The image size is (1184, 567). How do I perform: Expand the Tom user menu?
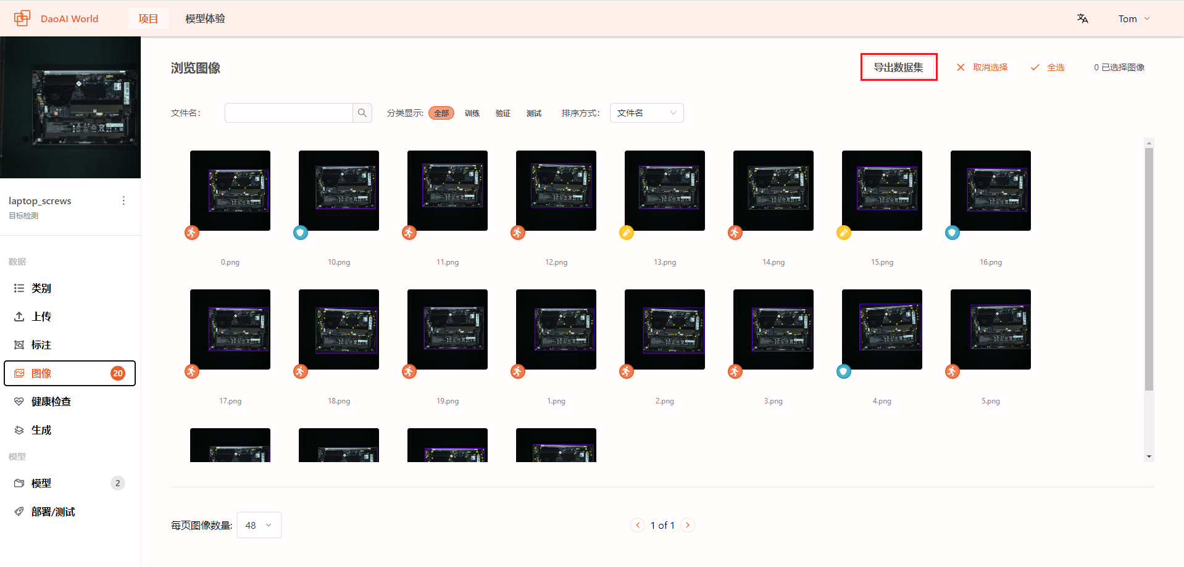[x=1134, y=19]
